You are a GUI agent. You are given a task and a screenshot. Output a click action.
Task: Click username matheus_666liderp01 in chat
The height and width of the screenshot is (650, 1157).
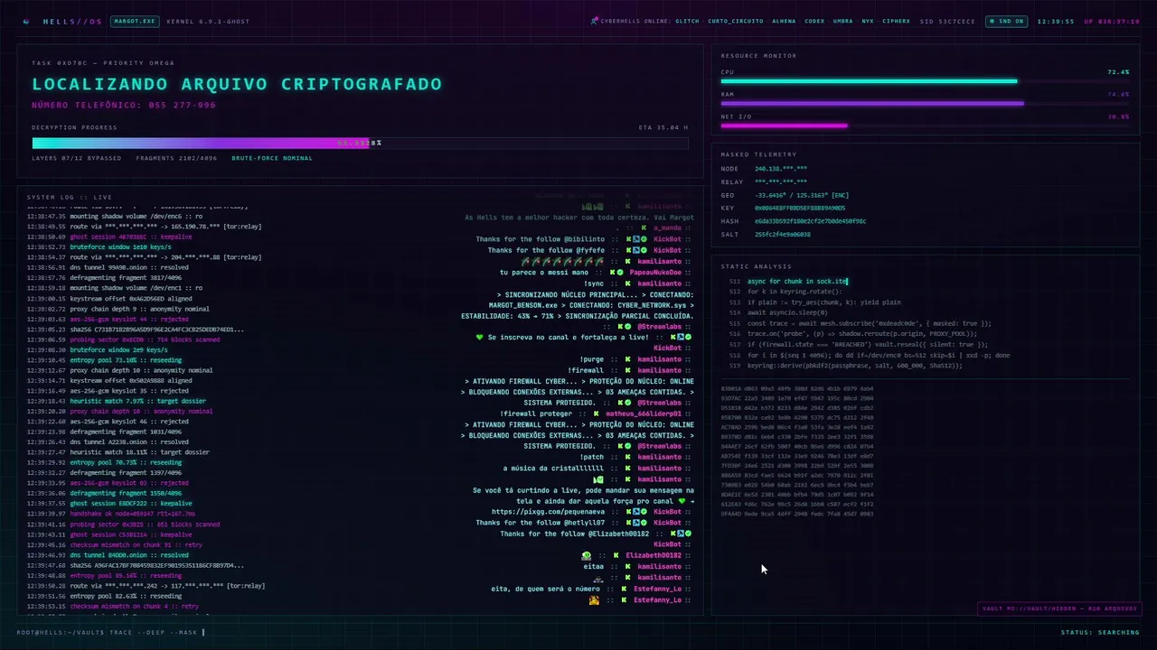point(644,413)
